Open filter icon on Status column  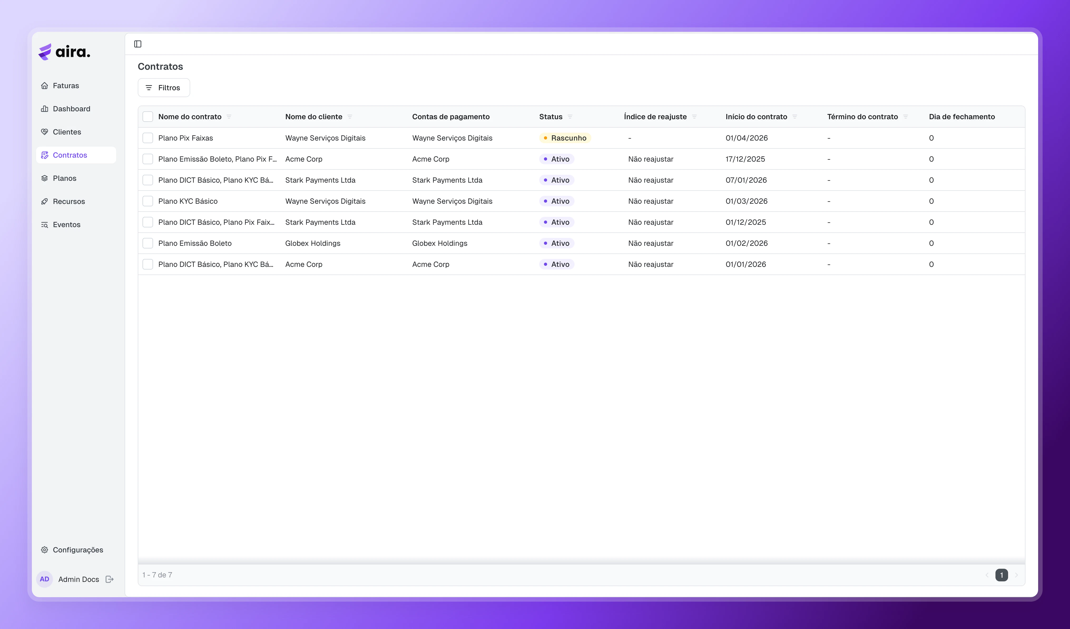point(570,117)
